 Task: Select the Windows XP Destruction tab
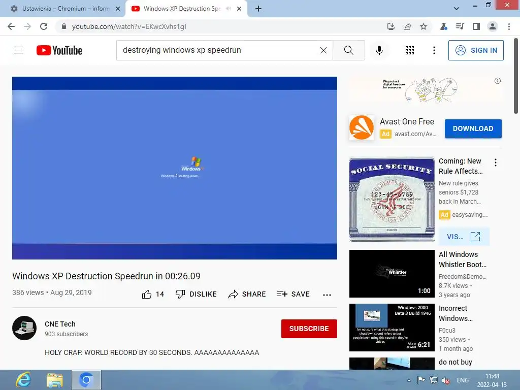pos(182,9)
